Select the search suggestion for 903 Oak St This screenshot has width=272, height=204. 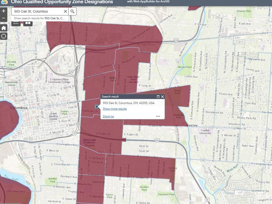40,18
